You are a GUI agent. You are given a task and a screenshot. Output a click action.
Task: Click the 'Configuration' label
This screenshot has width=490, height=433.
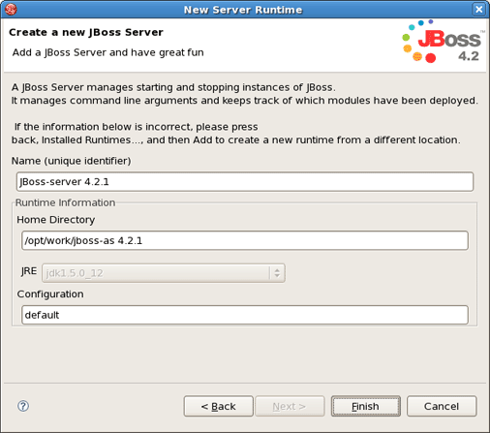pos(50,294)
